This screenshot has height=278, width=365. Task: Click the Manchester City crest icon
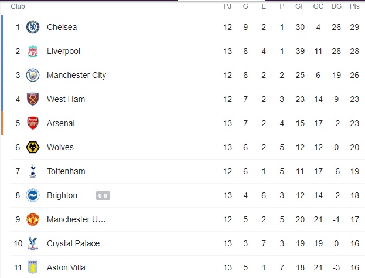point(33,75)
